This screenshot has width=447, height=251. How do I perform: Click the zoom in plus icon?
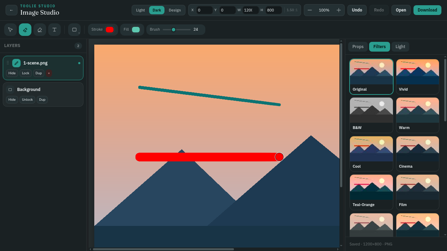click(339, 10)
